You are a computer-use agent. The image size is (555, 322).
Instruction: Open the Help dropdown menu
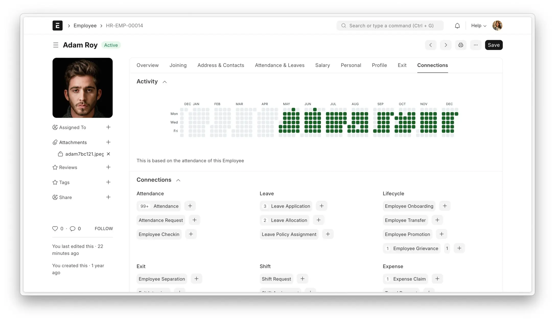(478, 26)
